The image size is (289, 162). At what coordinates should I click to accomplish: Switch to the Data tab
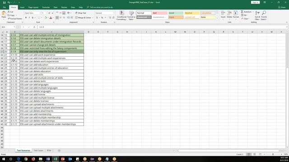coord(56,7)
